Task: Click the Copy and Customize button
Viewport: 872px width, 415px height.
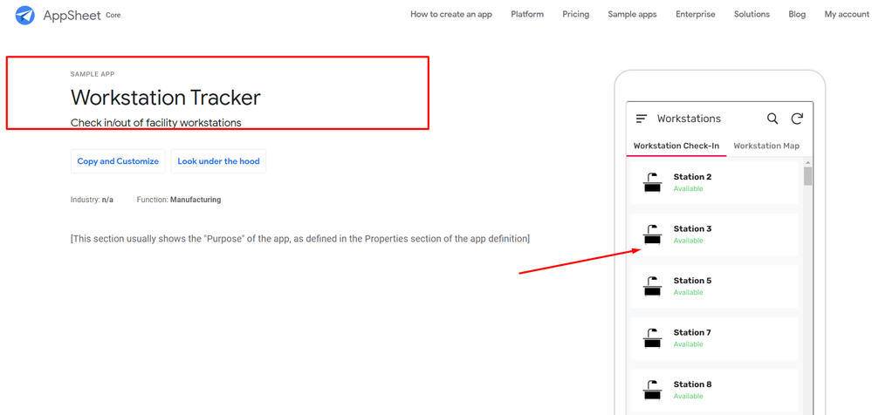Action: [x=118, y=161]
